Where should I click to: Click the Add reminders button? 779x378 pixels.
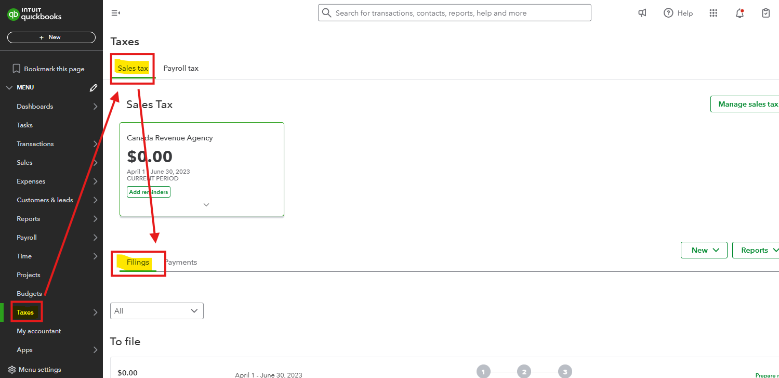point(149,192)
